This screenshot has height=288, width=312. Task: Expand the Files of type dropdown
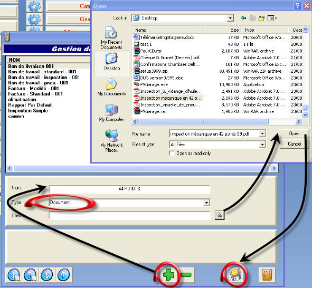point(262,145)
